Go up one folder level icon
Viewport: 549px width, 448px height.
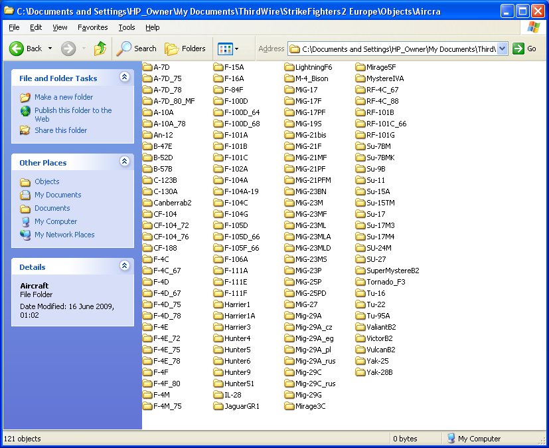pyautogui.click(x=100, y=49)
